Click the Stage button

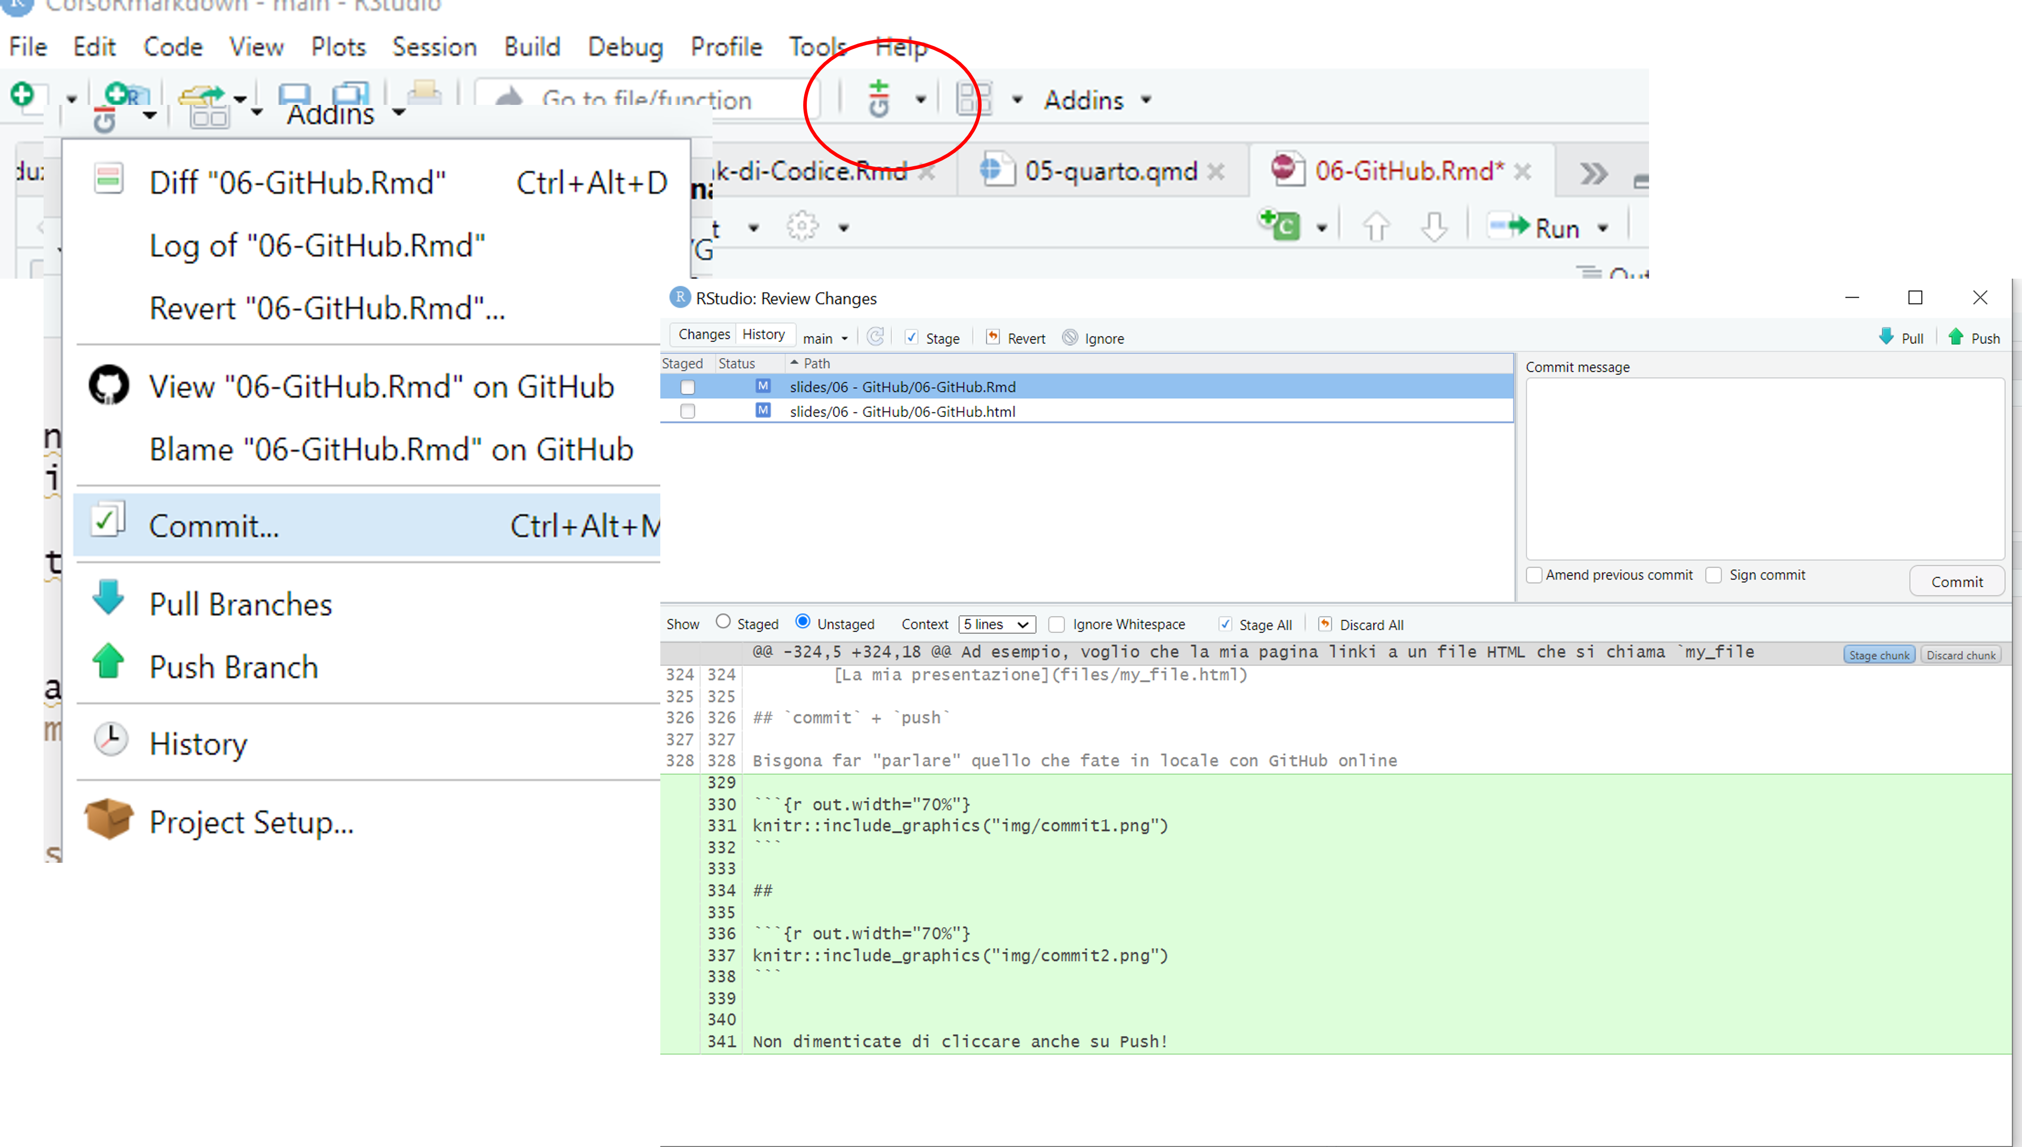933,339
